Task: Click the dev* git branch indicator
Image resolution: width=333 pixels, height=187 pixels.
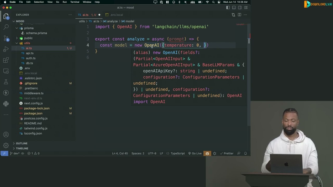Action: [x=15, y=153]
